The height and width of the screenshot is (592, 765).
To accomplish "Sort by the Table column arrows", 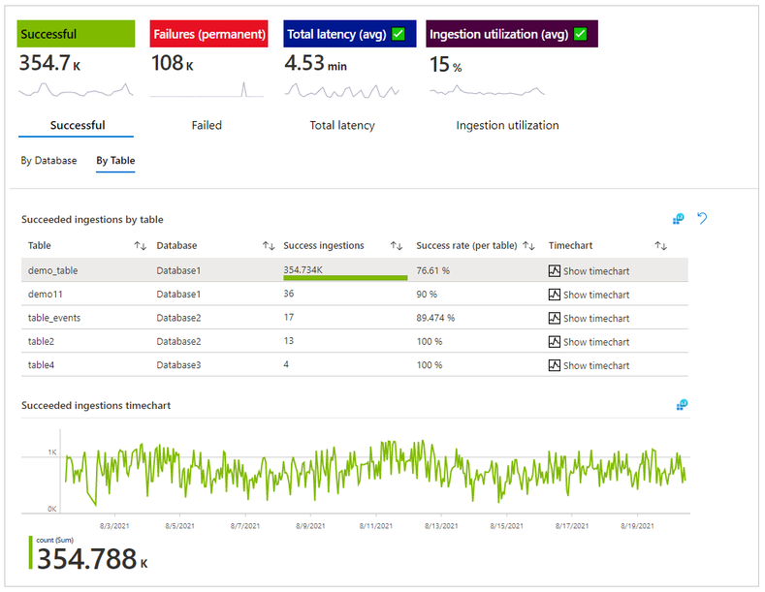I will [141, 246].
